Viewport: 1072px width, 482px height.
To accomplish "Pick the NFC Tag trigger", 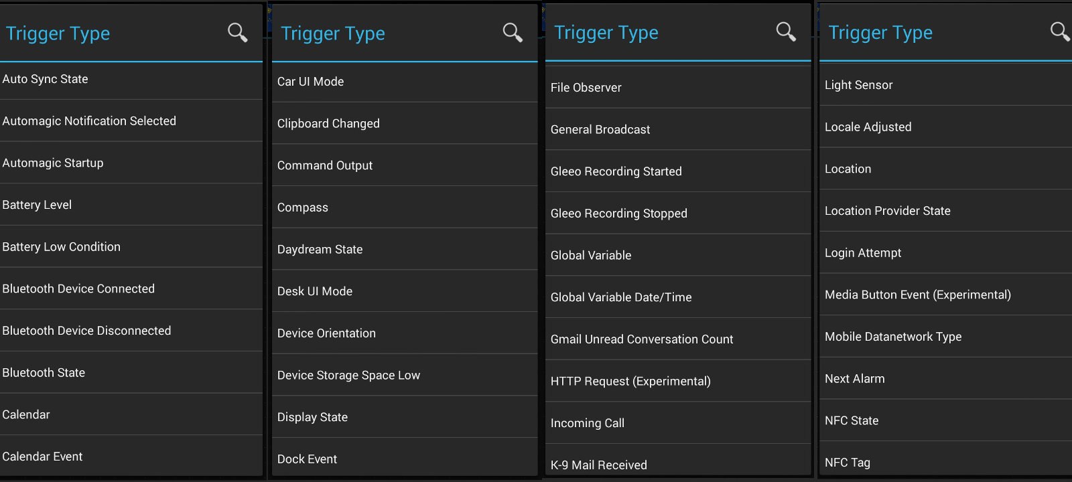I will [945, 461].
